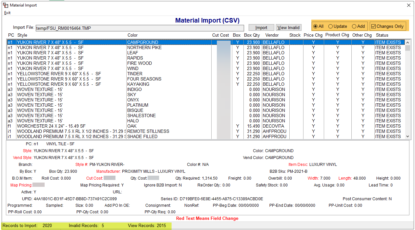Select the OAK color row
This screenshot has height=230, width=415.
206,126
